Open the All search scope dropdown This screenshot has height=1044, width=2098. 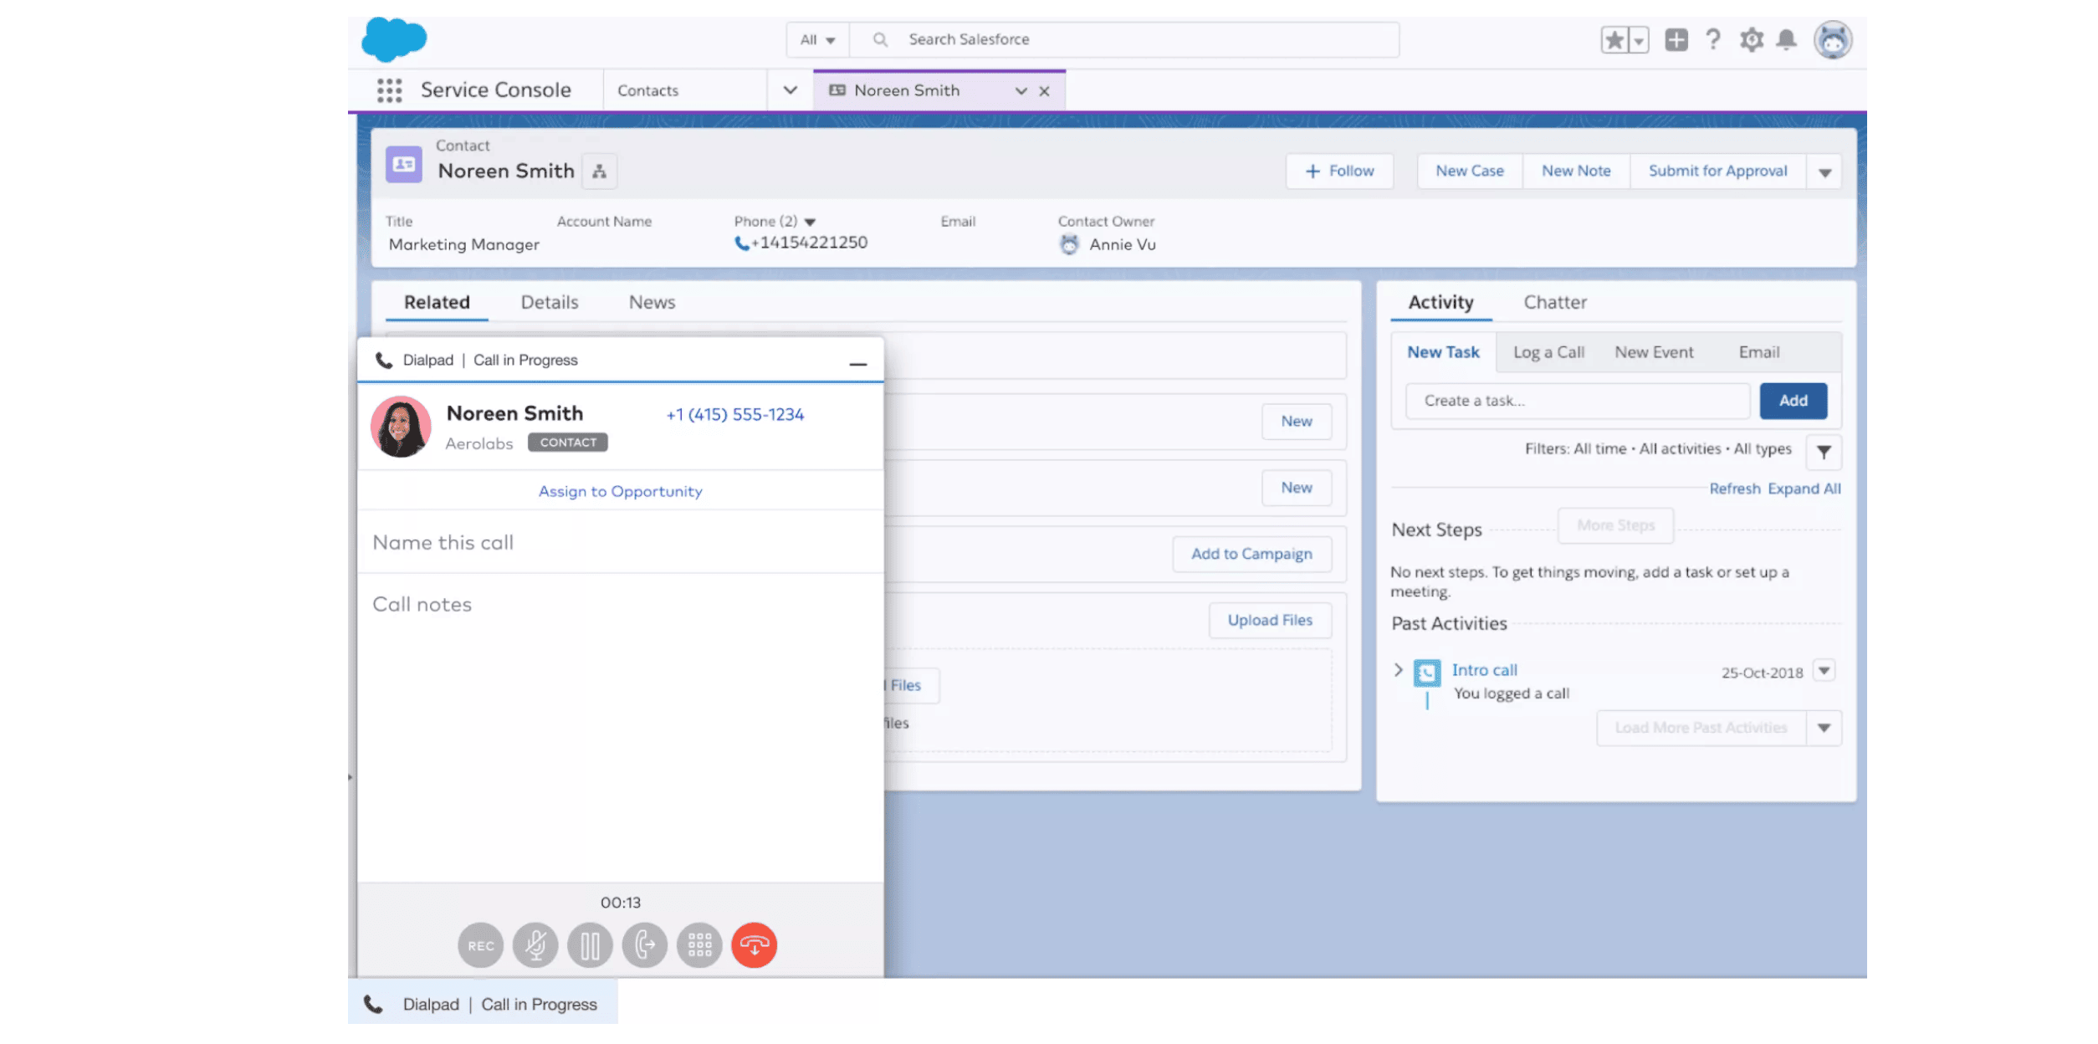tap(817, 39)
